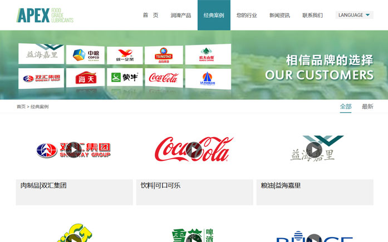This screenshot has width=388, height=242.
Task: Open the 联系我们 menu item
Action: 312,16
